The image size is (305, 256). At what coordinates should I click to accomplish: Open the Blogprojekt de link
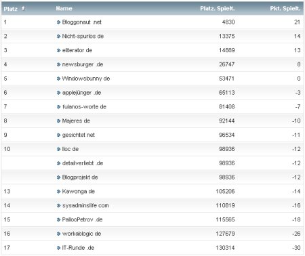click(x=80, y=177)
